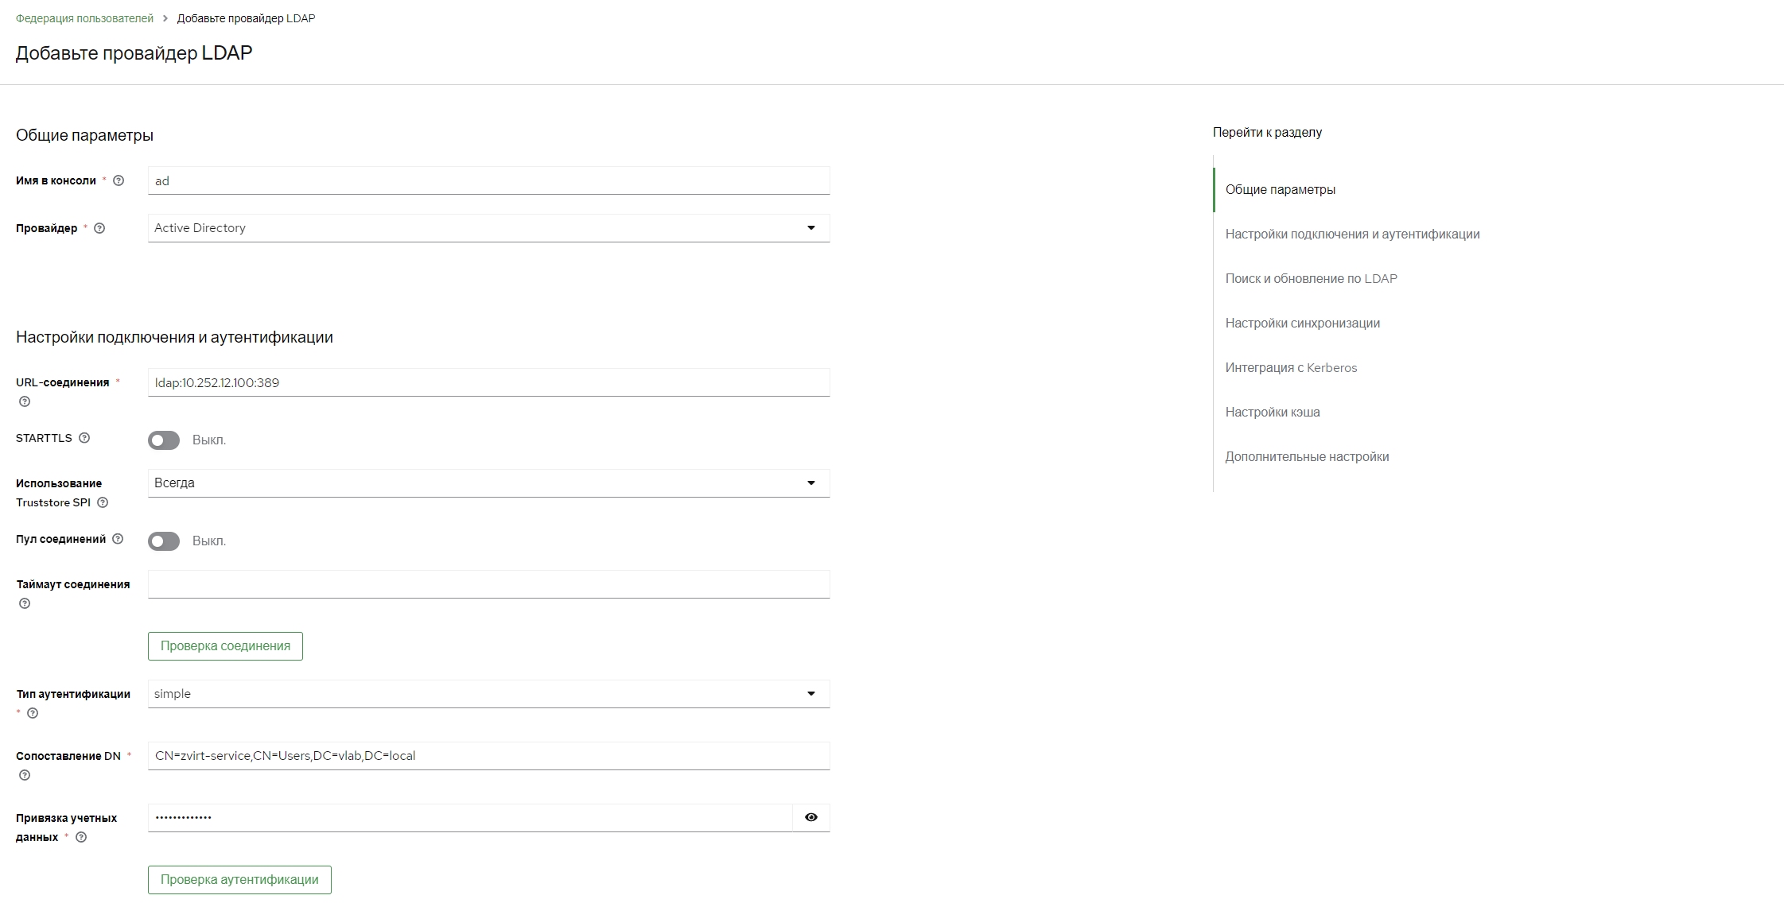Click help icon under Сопоставление DN
The image size is (1784, 903).
25,775
